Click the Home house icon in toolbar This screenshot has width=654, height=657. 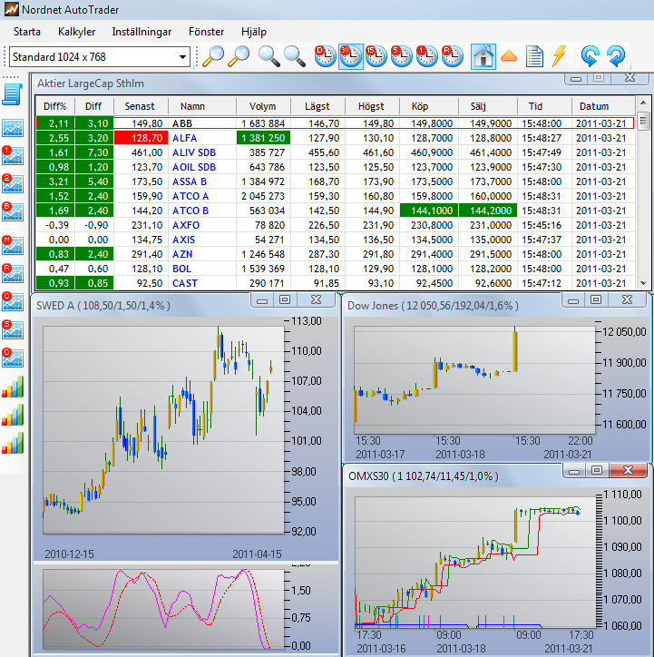tap(483, 56)
